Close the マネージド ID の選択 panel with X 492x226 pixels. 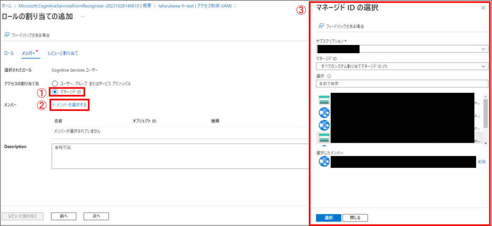point(483,8)
